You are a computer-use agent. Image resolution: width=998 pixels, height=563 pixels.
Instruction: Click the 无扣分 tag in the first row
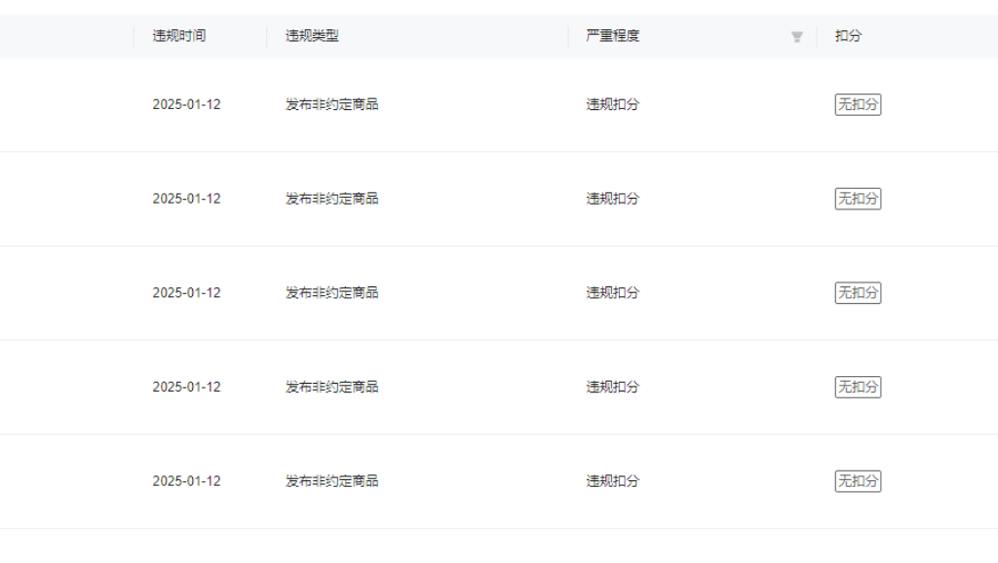(858, 104)
